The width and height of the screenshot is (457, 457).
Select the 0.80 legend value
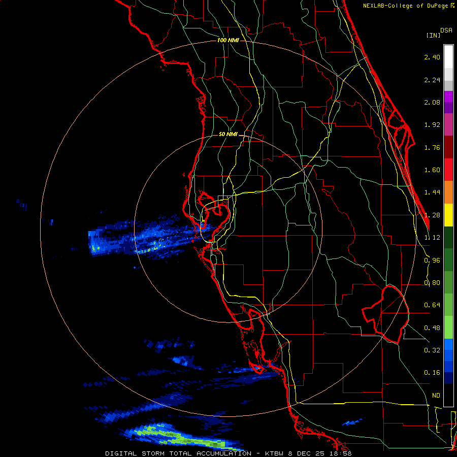(x=432, y=283)
